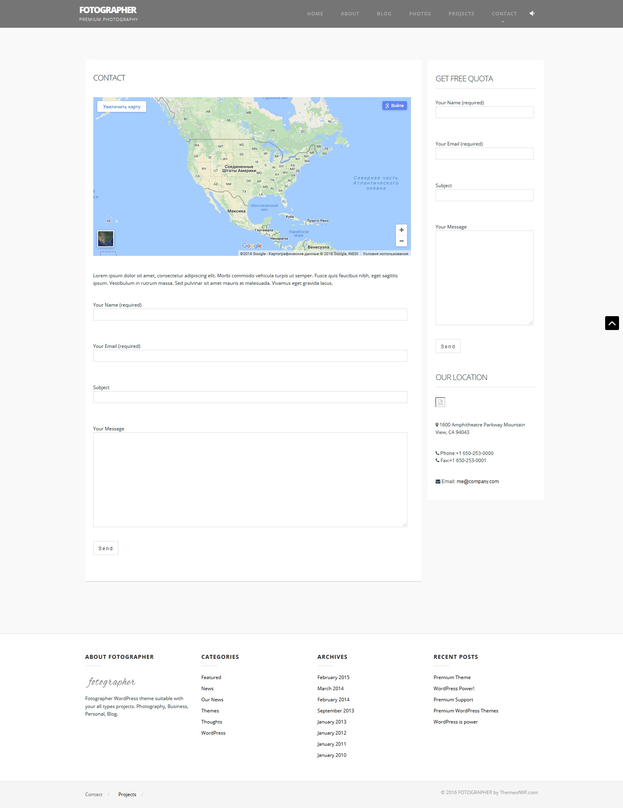Screen dimensions: 623x808
Task: Focus the main form Subject field
Action: point(250,397)
